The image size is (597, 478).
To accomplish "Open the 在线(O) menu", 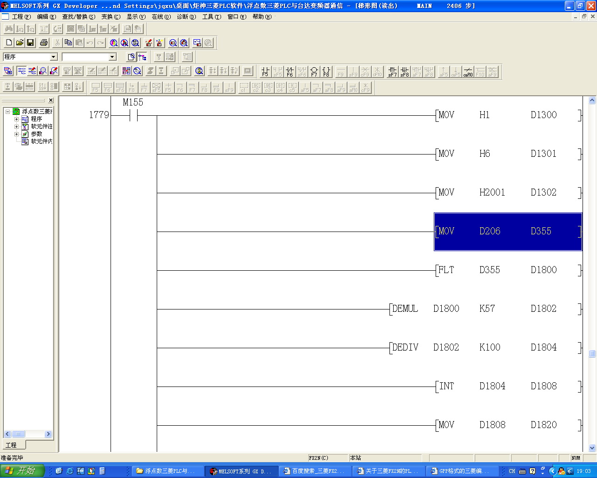I will click(161, 17).
